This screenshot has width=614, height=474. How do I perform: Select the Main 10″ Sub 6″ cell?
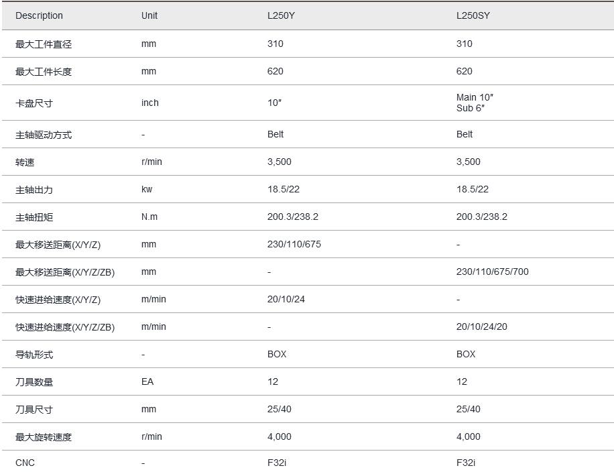coord(475,103)
